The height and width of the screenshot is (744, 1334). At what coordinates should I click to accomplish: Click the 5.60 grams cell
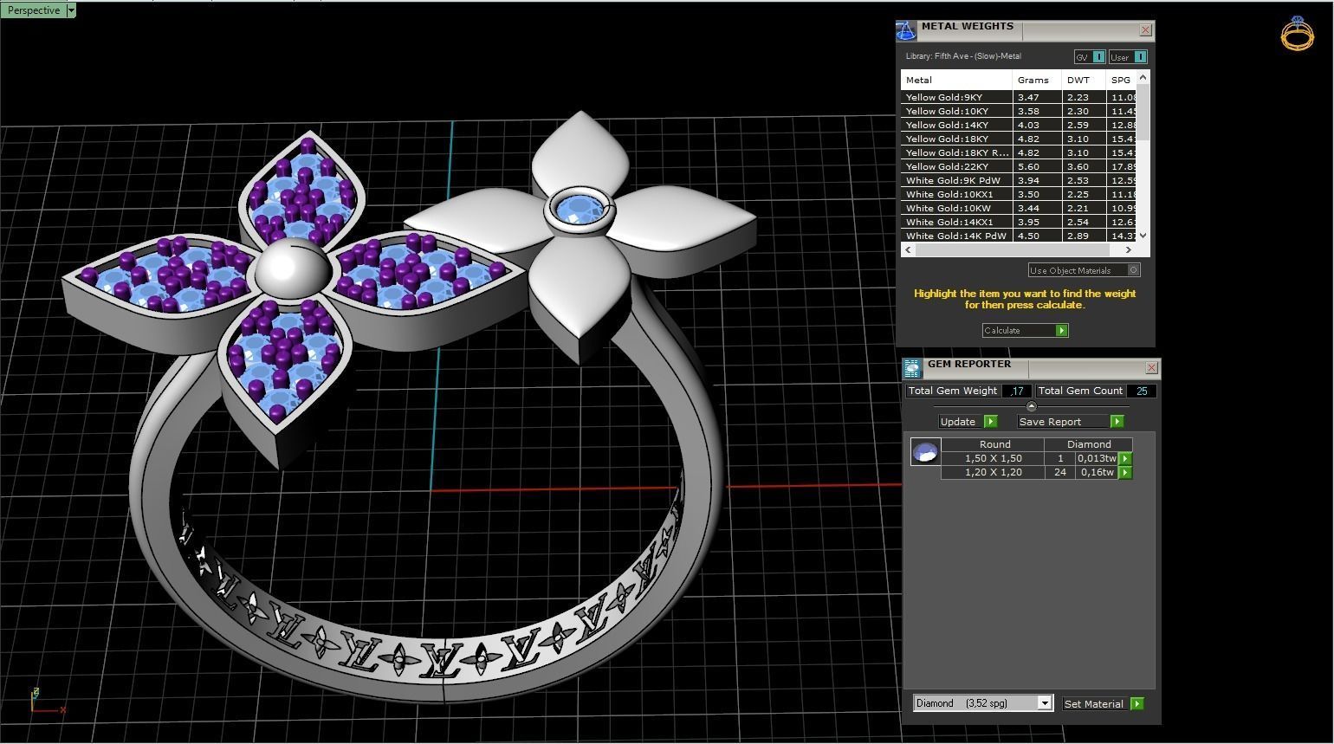click(x=1037, y=166)
